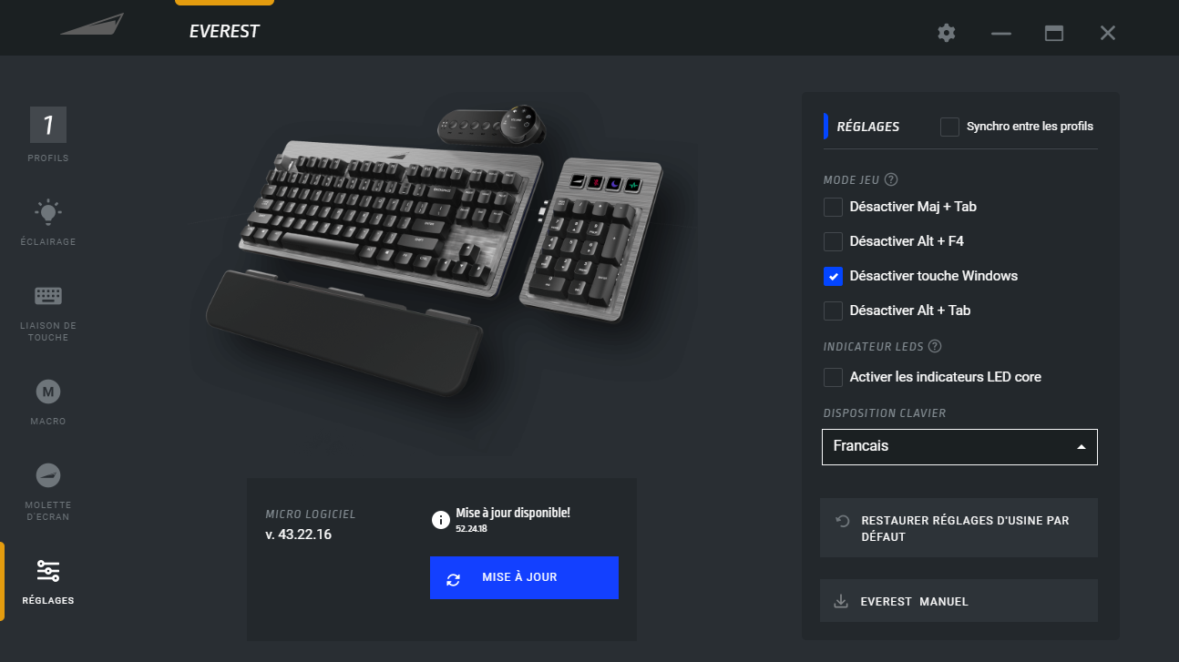Uncheck Désactiver touche Windows
Viewport: 1179px width, 662px height.
point(833,276)
